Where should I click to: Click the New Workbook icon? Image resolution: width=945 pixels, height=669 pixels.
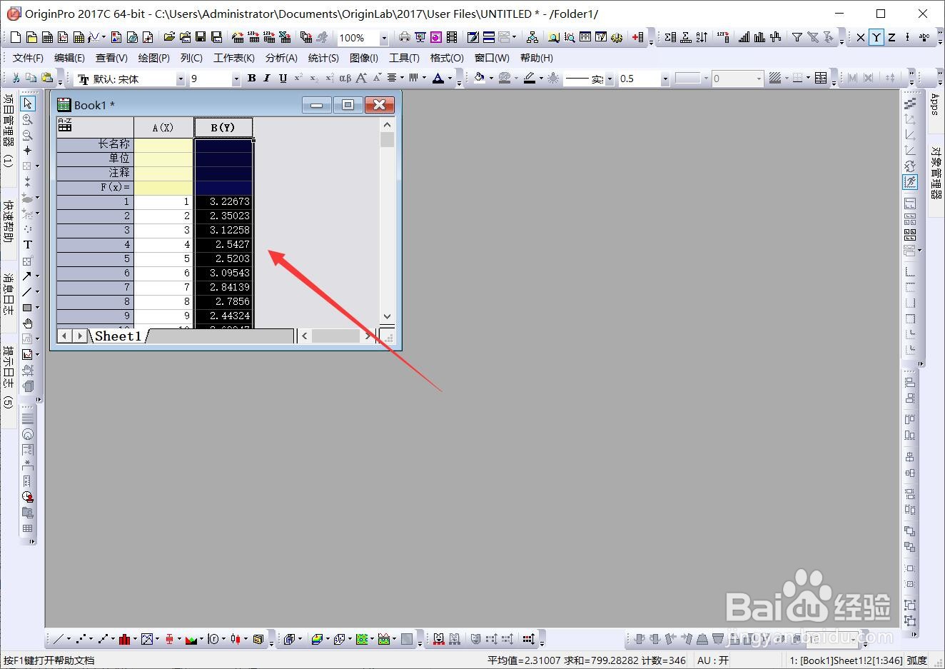click(47, 37)
